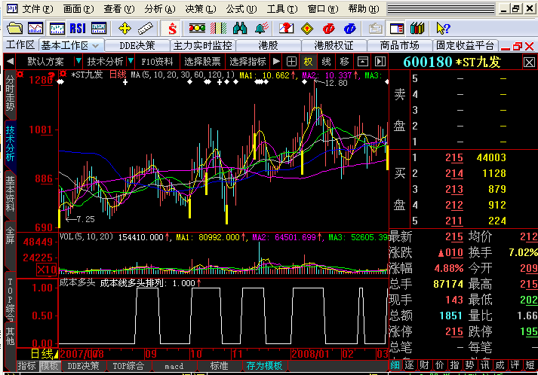538x375 pixels.
Task: Toggle the 权 adjusted price button
Action: coord(308,62)
